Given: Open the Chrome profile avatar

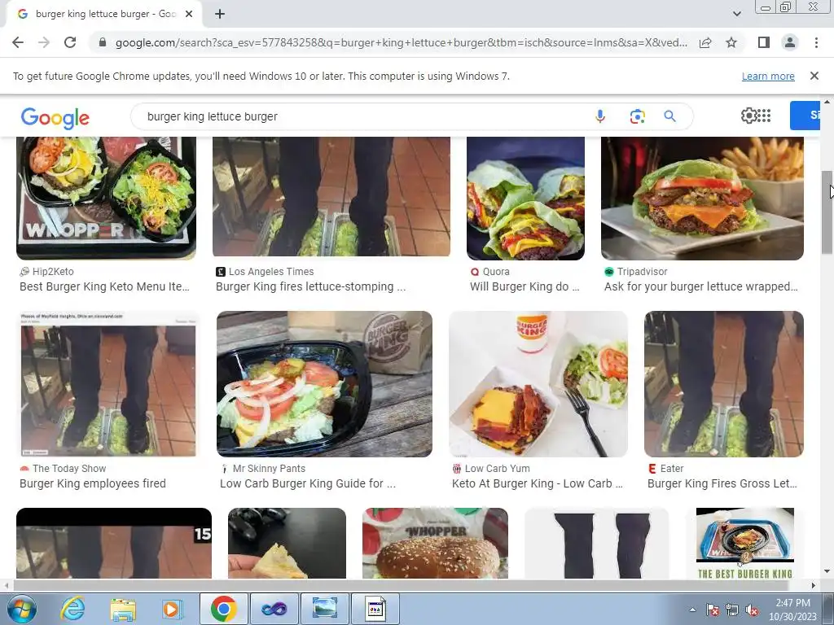Looking at the screenshot, I should pos(790,42).
